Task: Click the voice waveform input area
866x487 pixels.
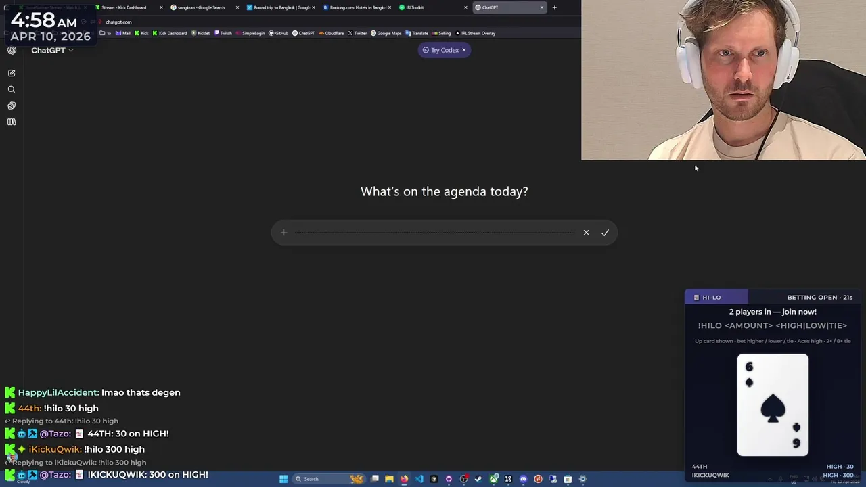Action: tap(435, 233)
